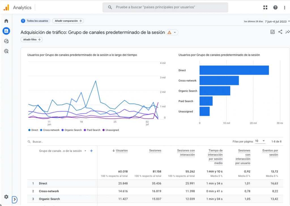Open the Explore icon in sidebar
Screen dimensions: 290x206
tap(6, 41)
